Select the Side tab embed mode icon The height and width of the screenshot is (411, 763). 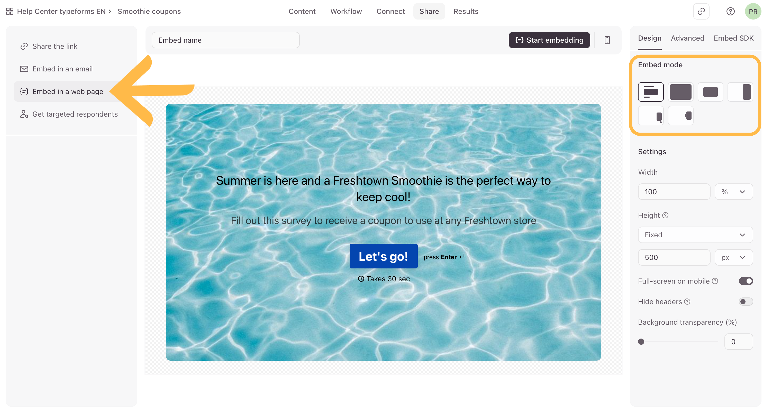(x=680, y=116)
